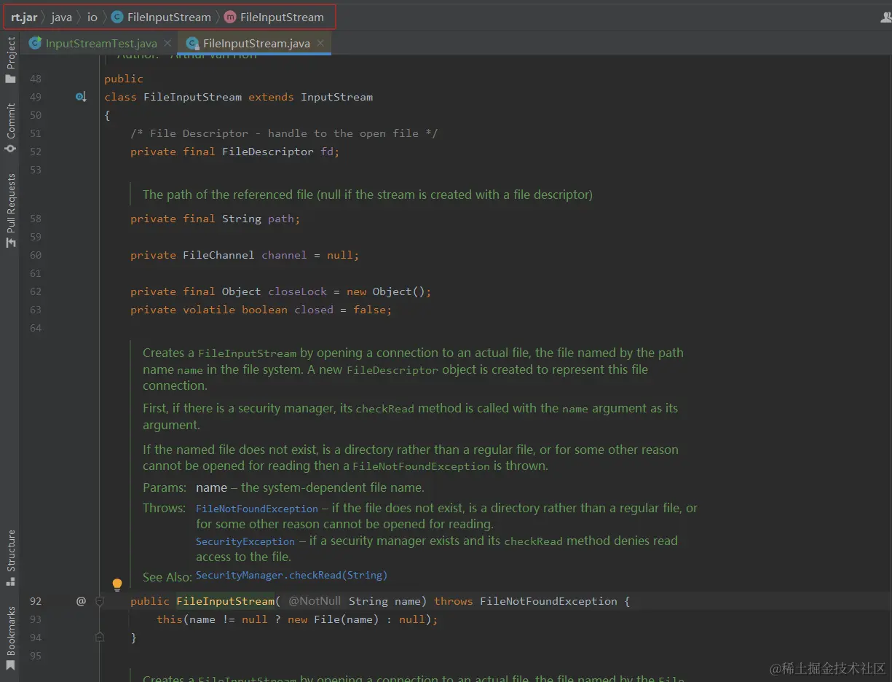This screenshot has width=892, height=682.
Task: Click the 'See Also:' label in the documentation
Action: [167, 577]
